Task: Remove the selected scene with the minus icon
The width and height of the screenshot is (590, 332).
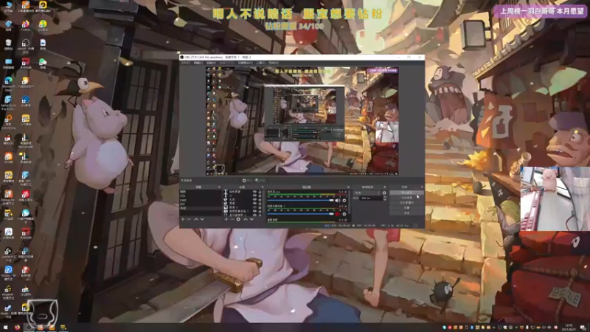Action: click(189, 219)
